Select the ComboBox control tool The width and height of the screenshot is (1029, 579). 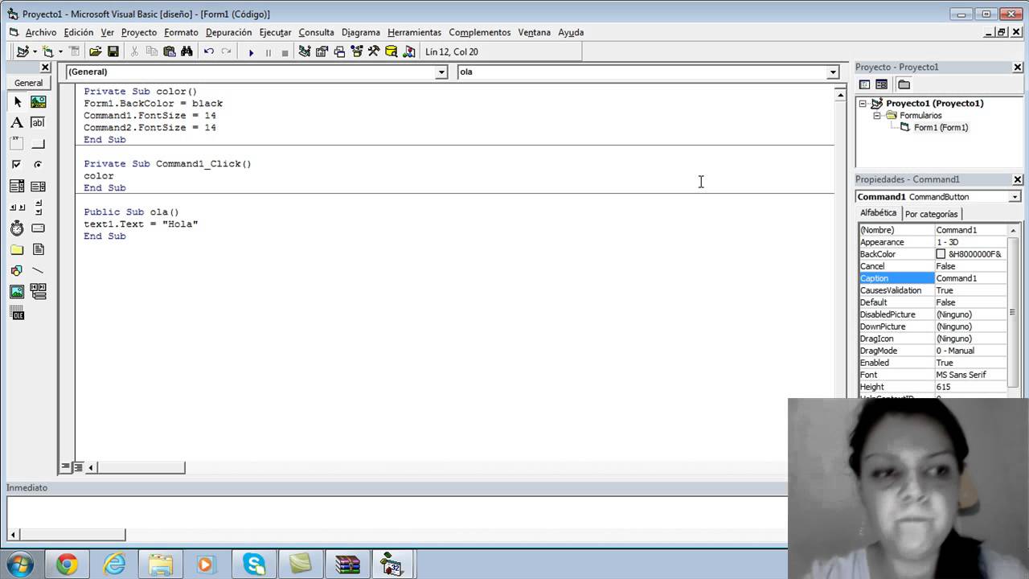(x=17, y=186)
